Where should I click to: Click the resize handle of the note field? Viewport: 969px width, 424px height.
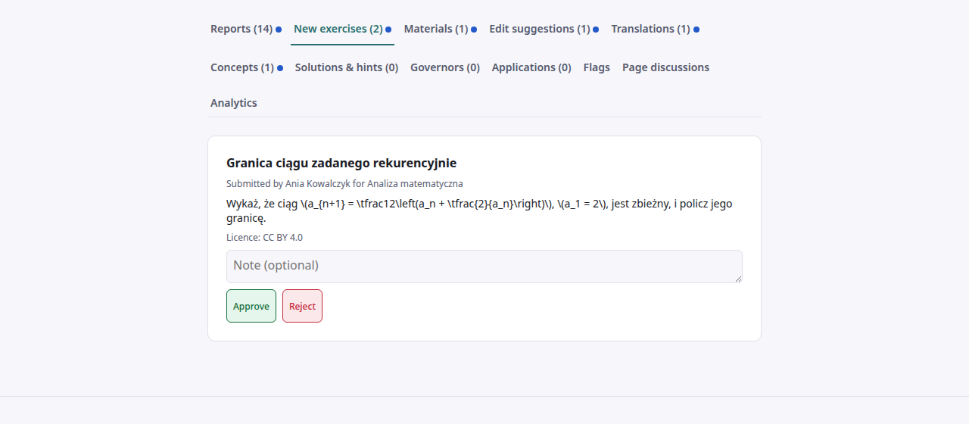coord(738,279)
